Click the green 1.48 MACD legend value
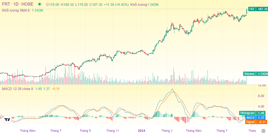The height and width of the screenshot is (133, 268). click(38, 89)
